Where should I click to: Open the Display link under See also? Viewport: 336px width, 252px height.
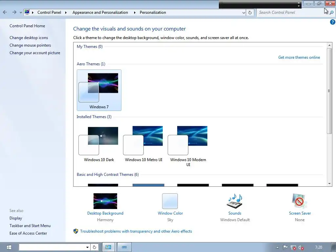[x=16, y=218]
